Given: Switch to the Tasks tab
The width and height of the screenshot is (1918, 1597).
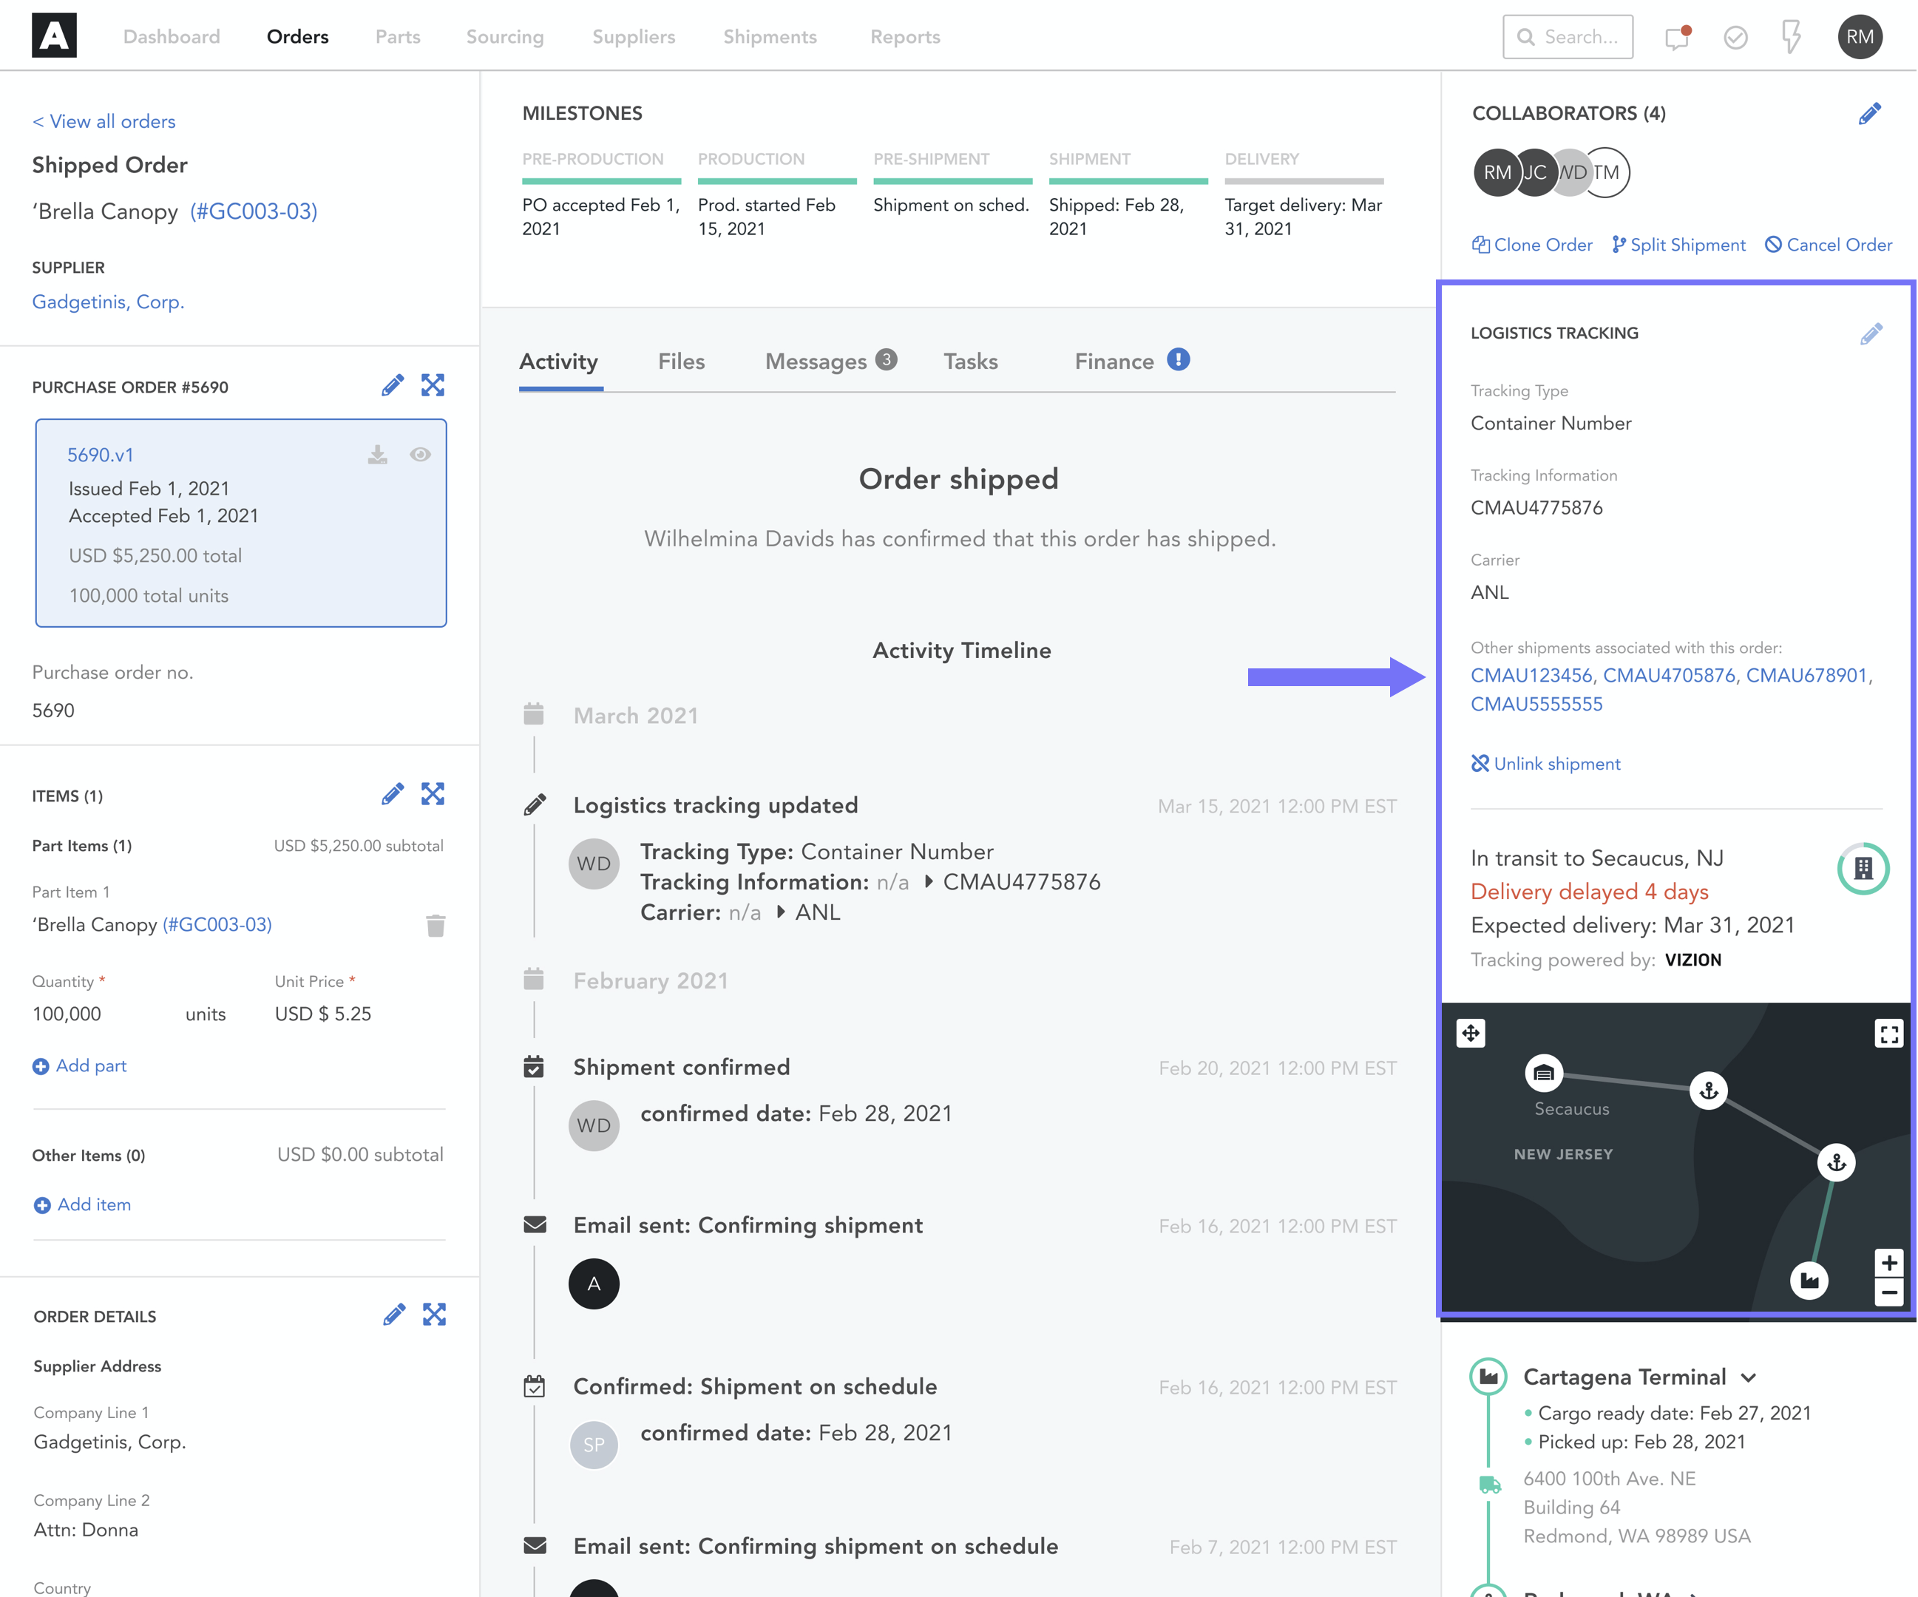Looking at the screenshot, I should (971, 362).
